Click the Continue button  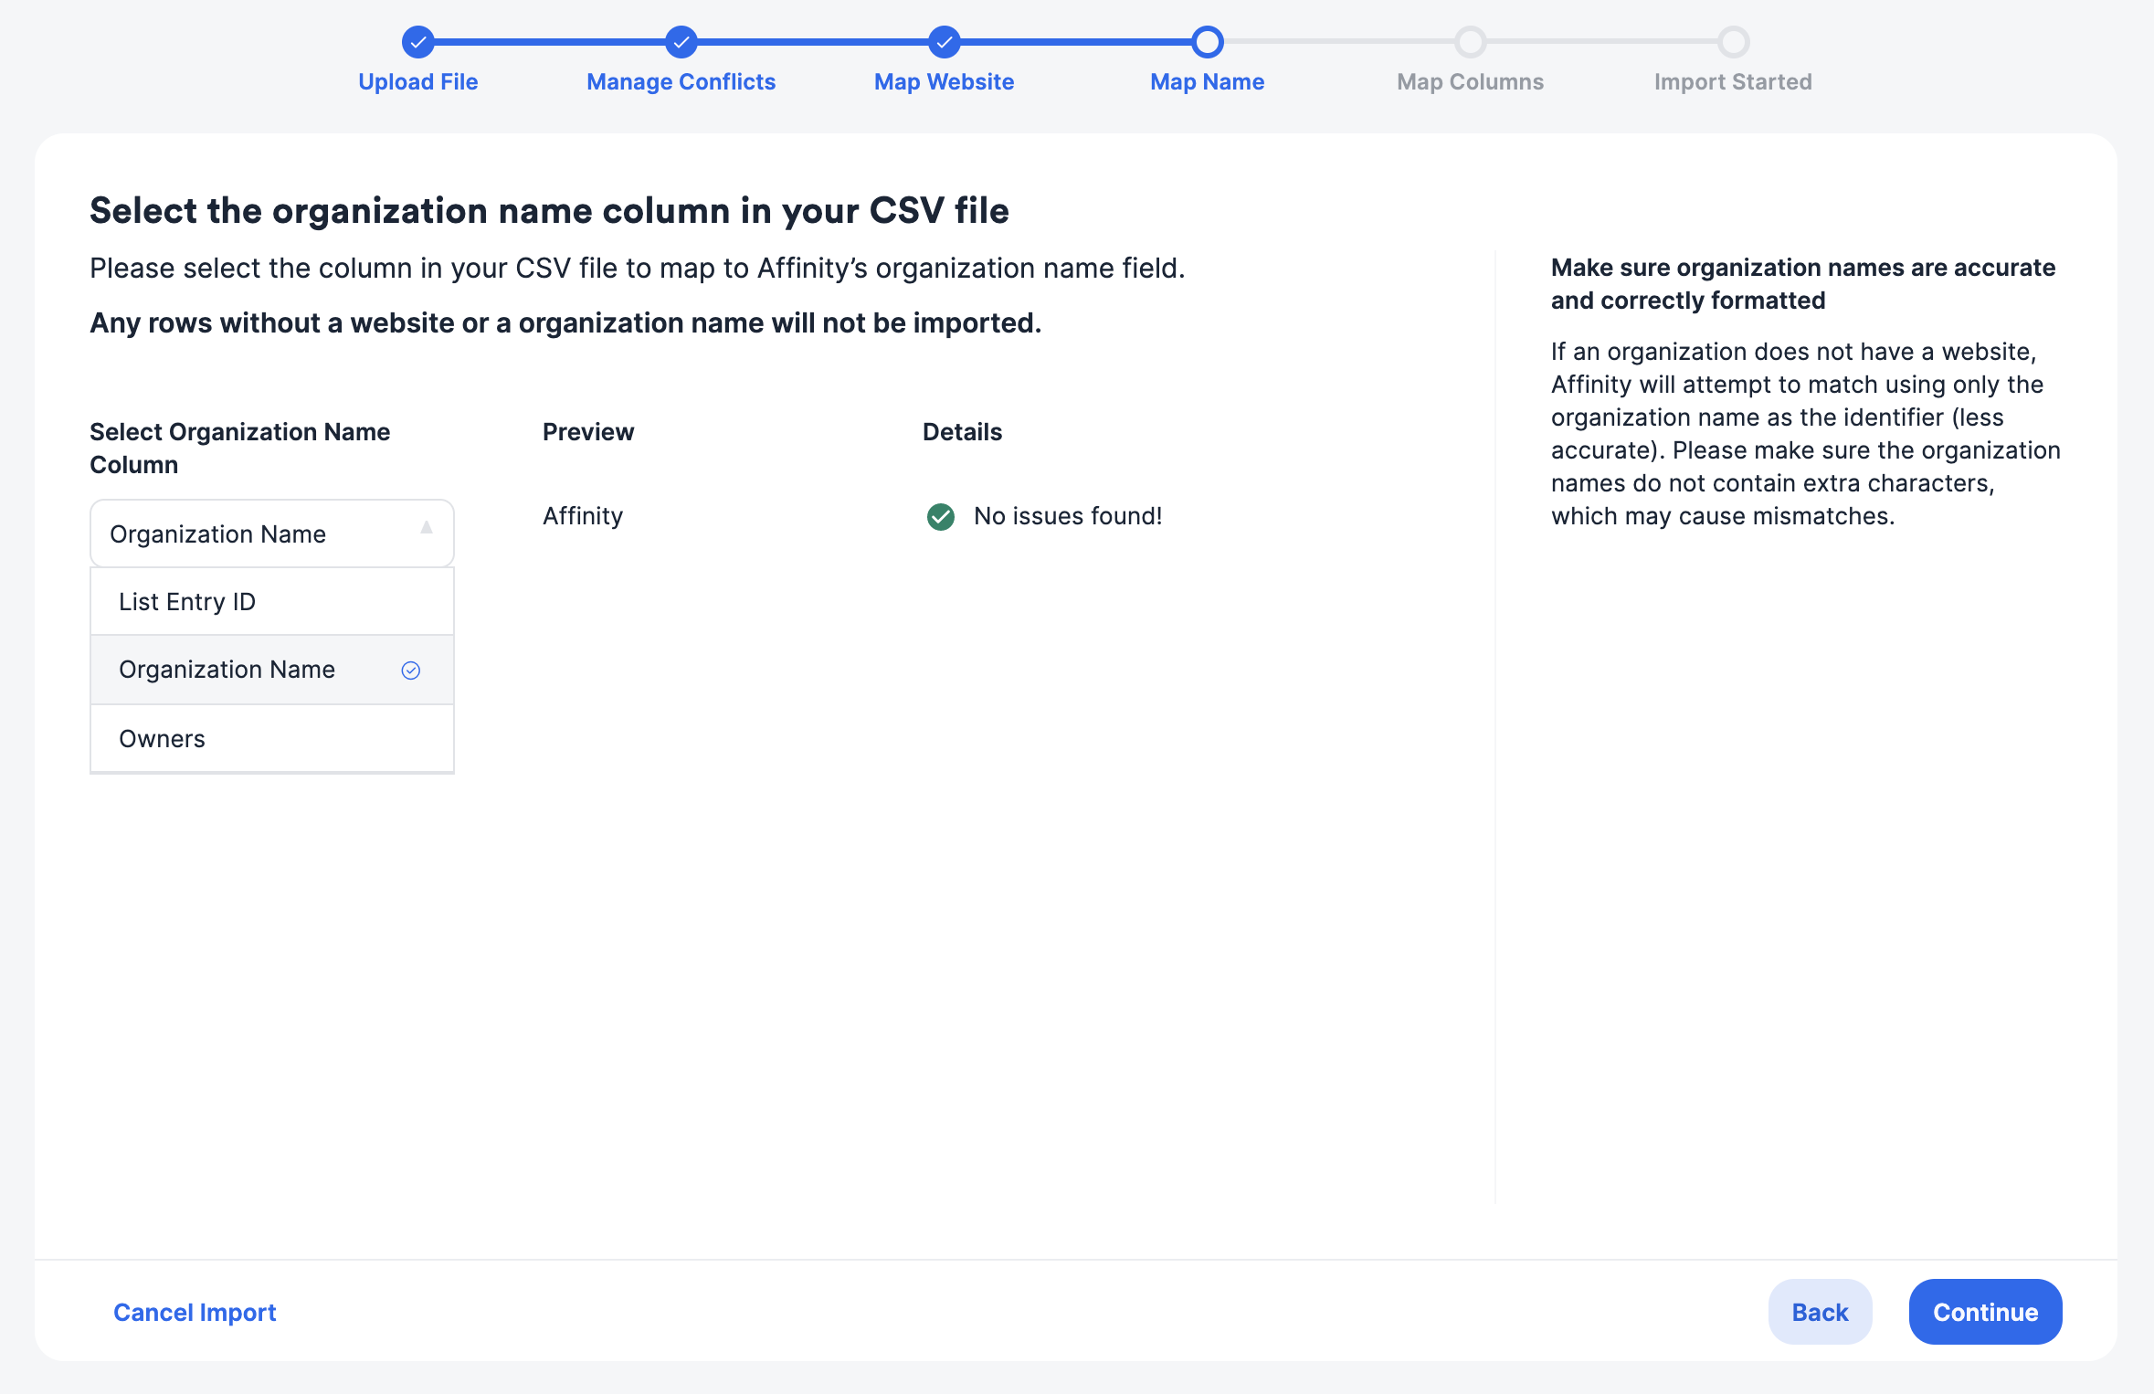pos(1984,1312)
